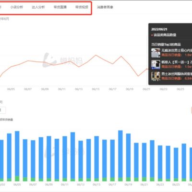Image resolution: width=192 pixels, height=192 pixels.
Task: Switch to the 达人分析 tab
Action: [38, 7]
